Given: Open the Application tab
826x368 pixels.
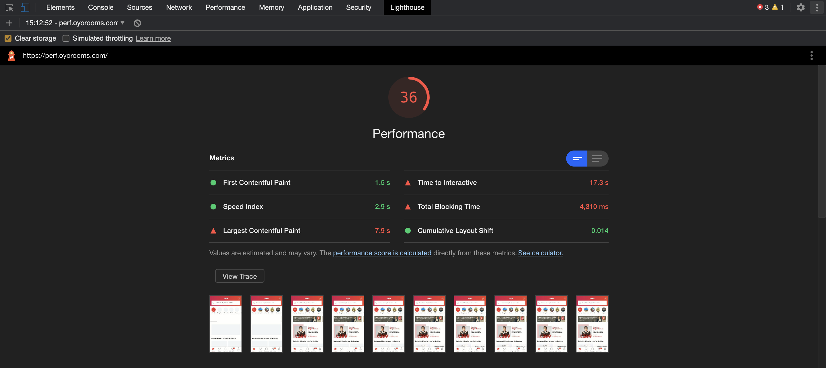Looking at the screenshot, I should point(315,7).
